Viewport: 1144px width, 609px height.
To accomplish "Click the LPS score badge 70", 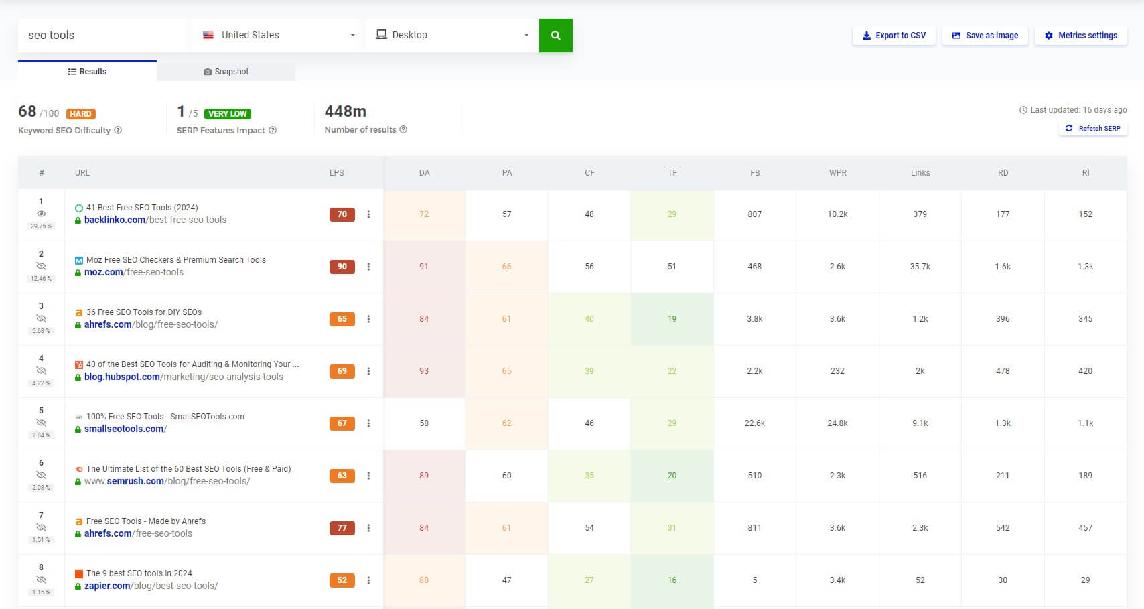I will point(342,214).
